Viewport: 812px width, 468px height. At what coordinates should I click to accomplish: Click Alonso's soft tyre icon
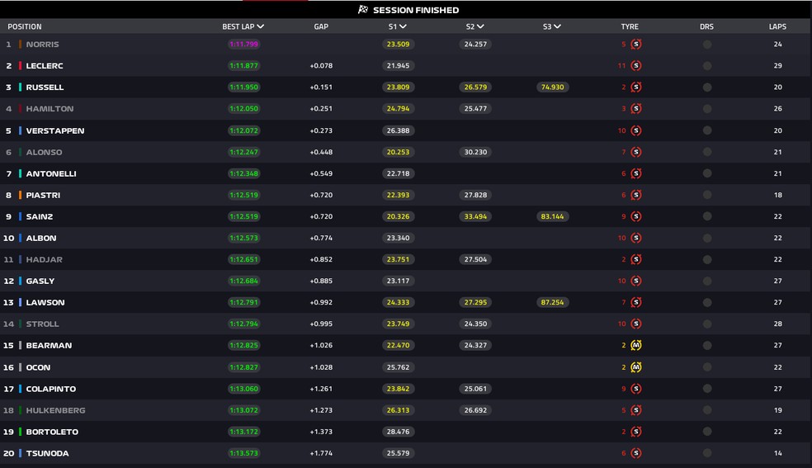(x=636, y=152)
